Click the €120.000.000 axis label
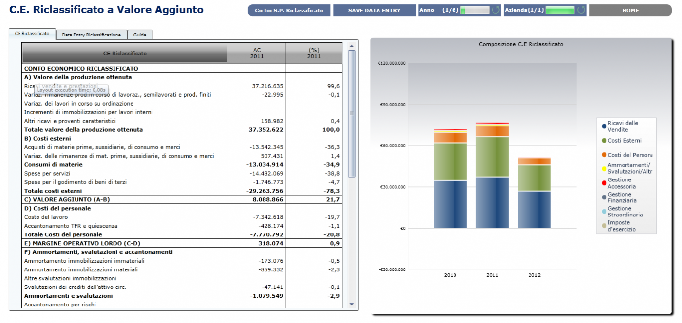 pyautogui.click(x=392, y=63)
